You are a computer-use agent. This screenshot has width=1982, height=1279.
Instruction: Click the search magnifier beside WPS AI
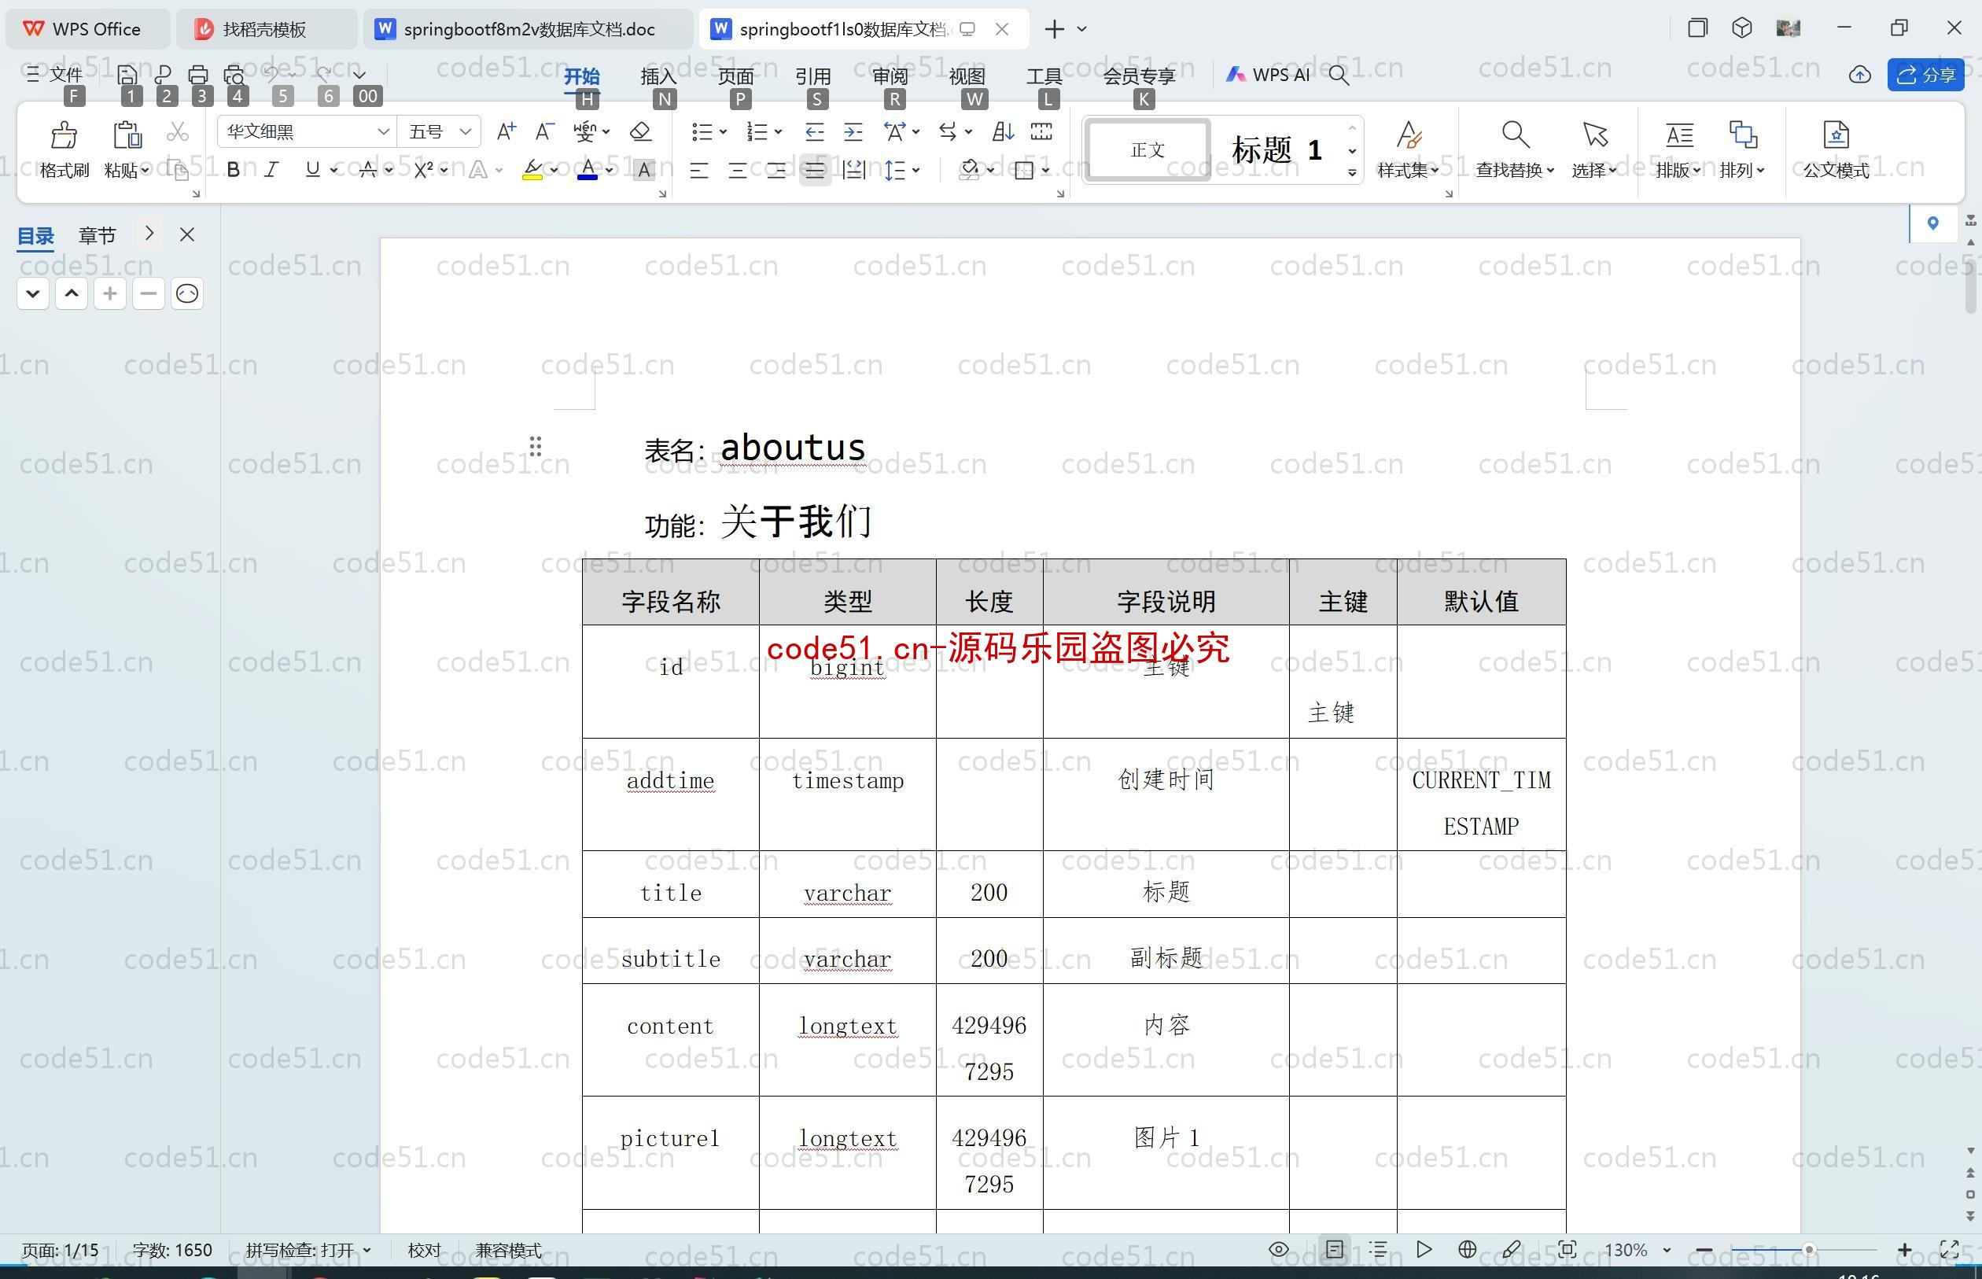click(x=1338, y=75)
